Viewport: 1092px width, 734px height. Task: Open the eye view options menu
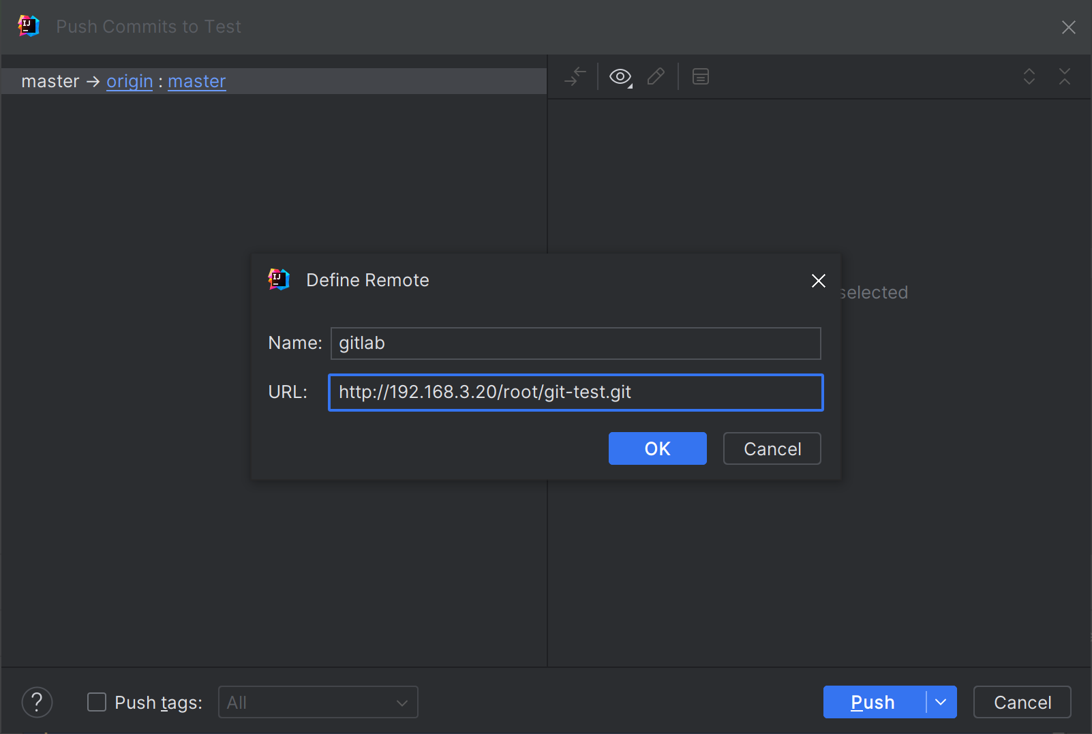[620, 77]
